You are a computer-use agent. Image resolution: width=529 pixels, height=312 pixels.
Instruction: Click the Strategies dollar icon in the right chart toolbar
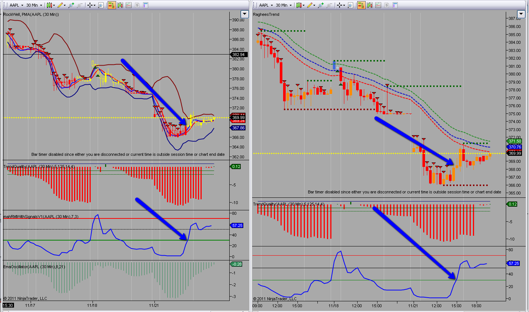tap(387, 5)
